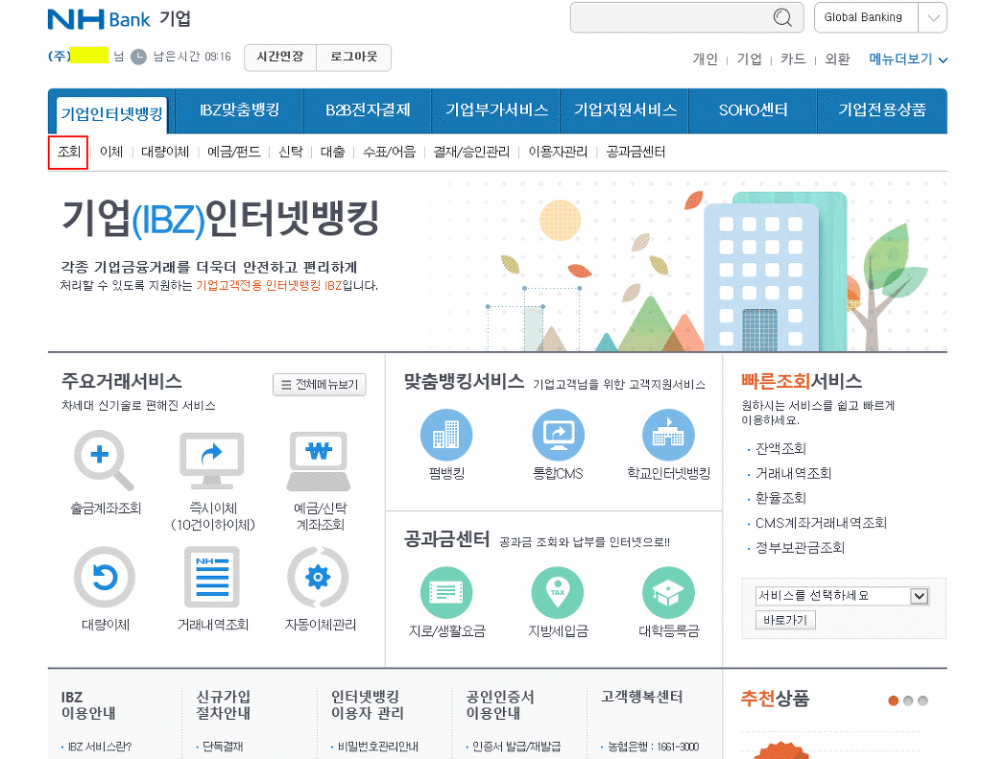Open 환율조회 quick link

pos(780,498)
